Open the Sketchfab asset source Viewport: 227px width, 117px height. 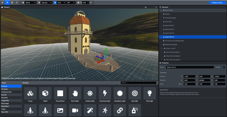coord(11,98)
